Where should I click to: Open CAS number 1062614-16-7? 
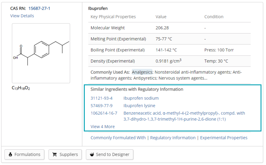pyautogui.click(x=104, y=113)
